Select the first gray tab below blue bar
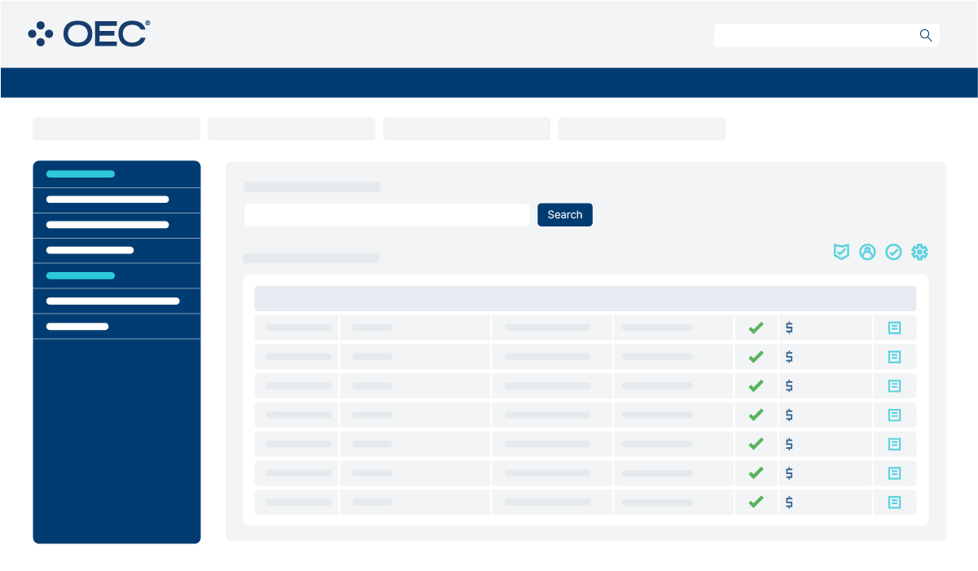 tap(116, 129)
